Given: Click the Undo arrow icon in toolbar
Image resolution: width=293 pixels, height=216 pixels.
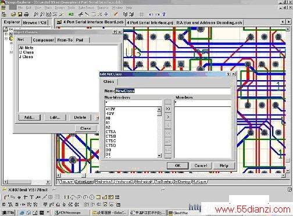Looking at the screenshot, I should tap(151, 14).
